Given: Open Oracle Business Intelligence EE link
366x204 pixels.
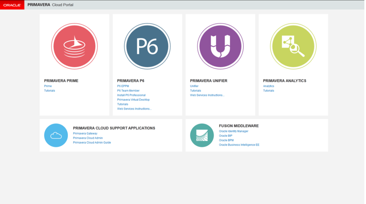Looking at the screenshot, I should coord(239,145).
